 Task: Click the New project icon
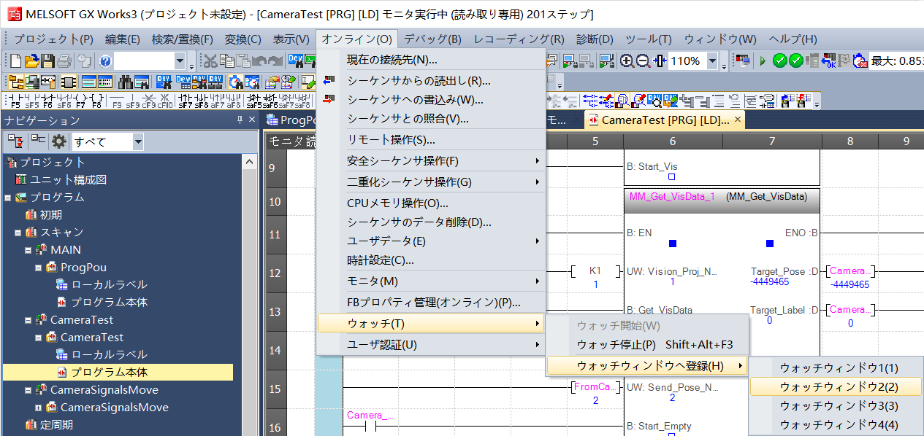[x=15, y=61]
